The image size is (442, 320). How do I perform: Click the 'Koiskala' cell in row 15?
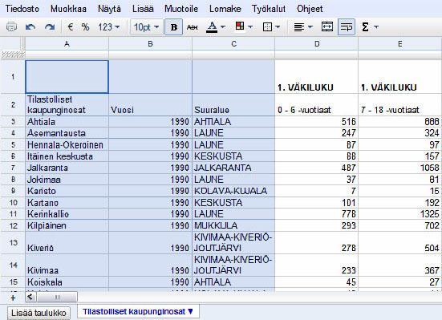pos(67,282)
